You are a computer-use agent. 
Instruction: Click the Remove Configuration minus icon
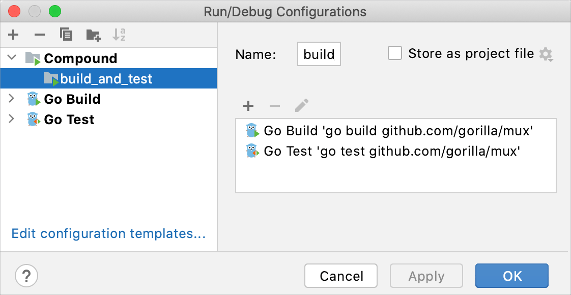(39, 35)
